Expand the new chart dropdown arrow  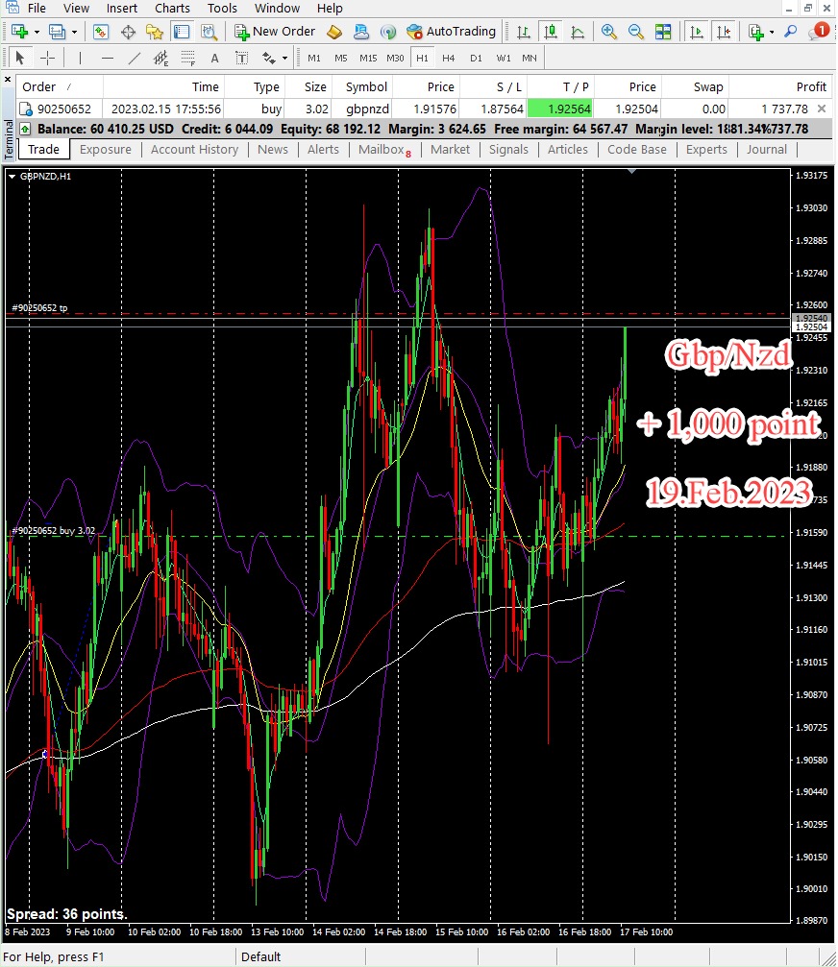(37, 32)
